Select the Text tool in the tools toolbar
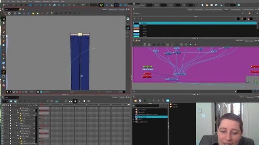Viewport: 259px width, 145px height. pyautogui.click(x=4, y=37)
